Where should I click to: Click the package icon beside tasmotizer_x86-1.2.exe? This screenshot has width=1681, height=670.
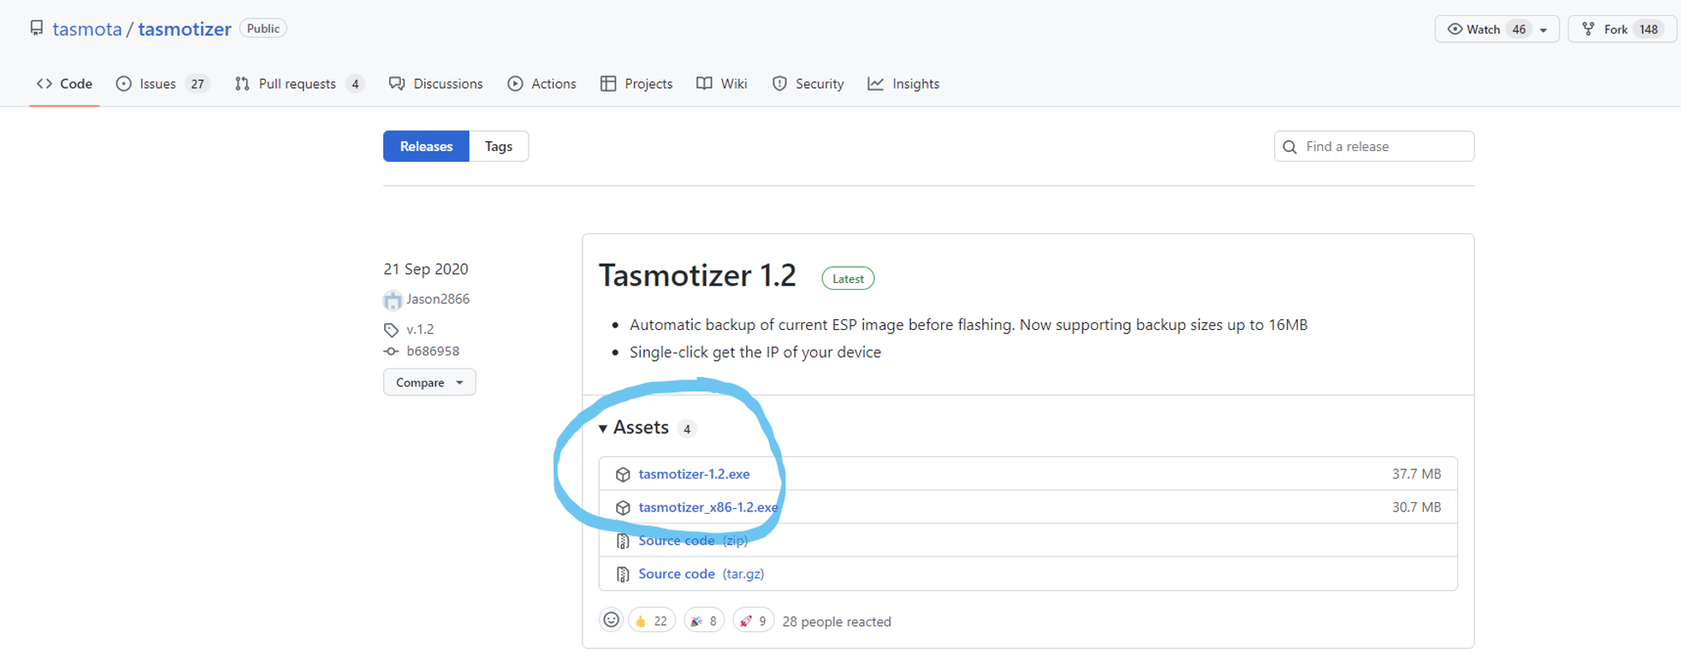[x=623, y=508]
